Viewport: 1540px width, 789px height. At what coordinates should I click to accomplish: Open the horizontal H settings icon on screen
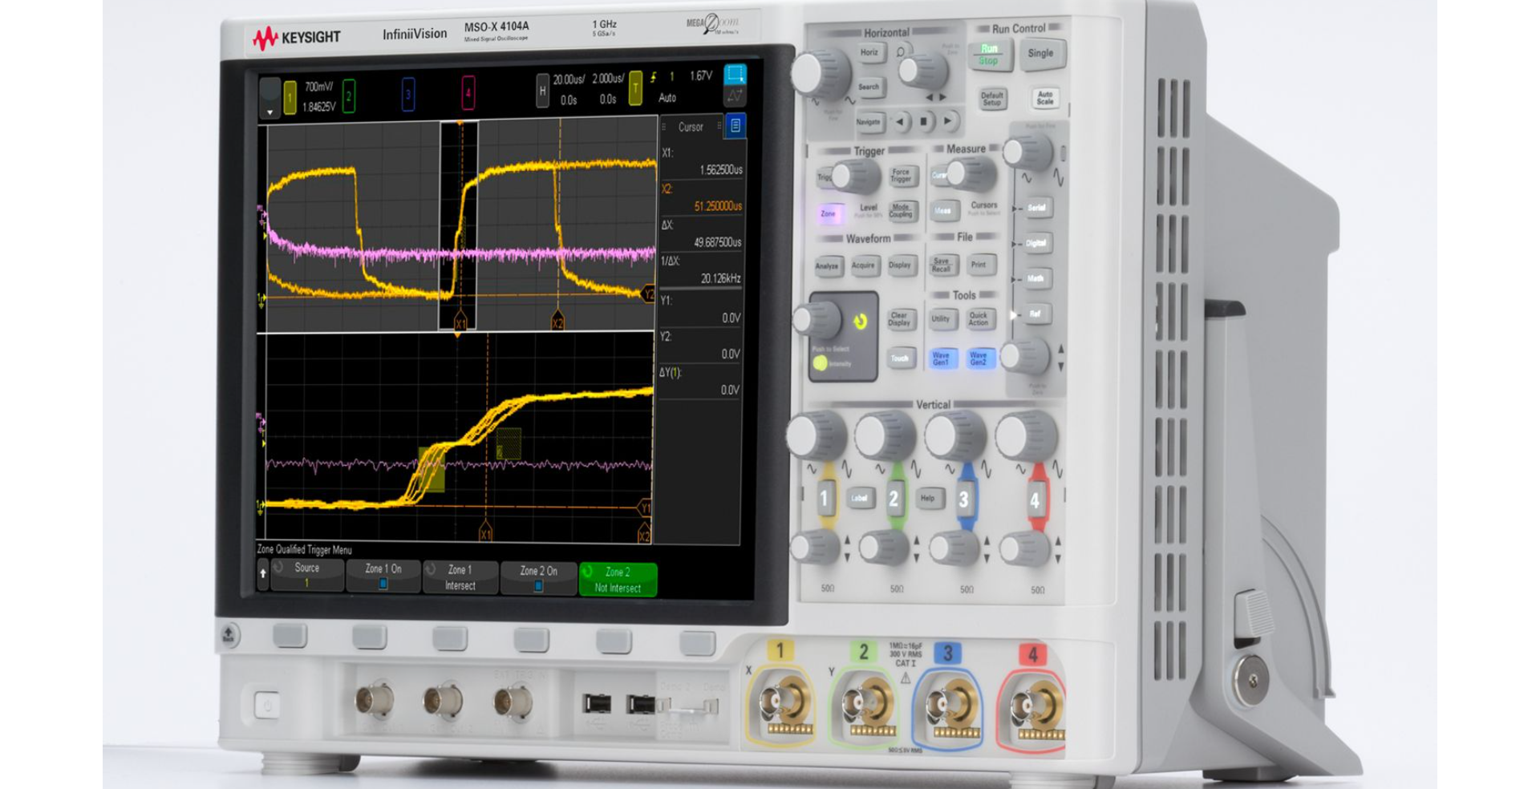point(542,90)
